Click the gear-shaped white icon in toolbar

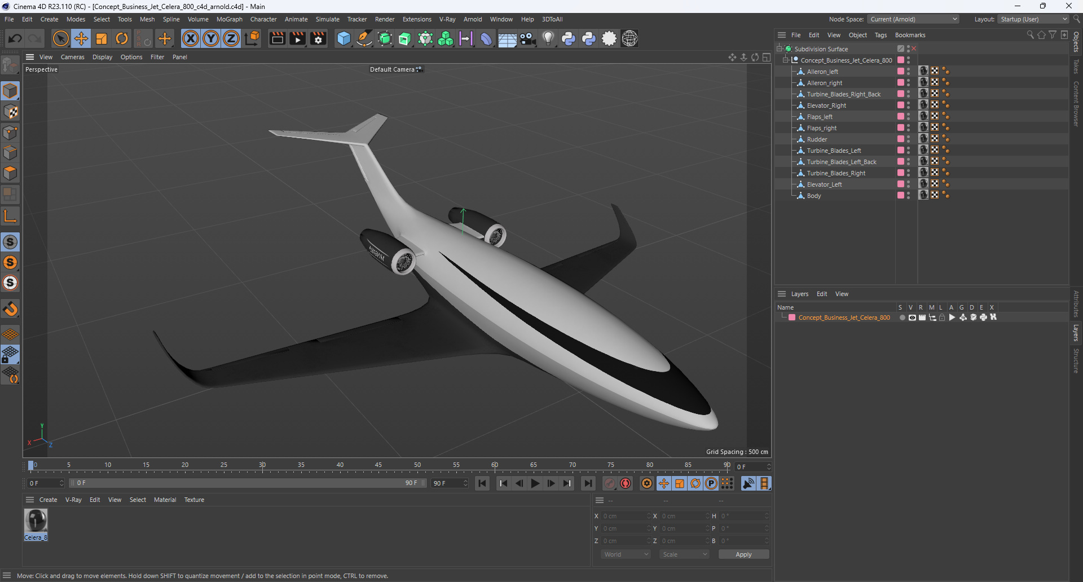(609, 38)
